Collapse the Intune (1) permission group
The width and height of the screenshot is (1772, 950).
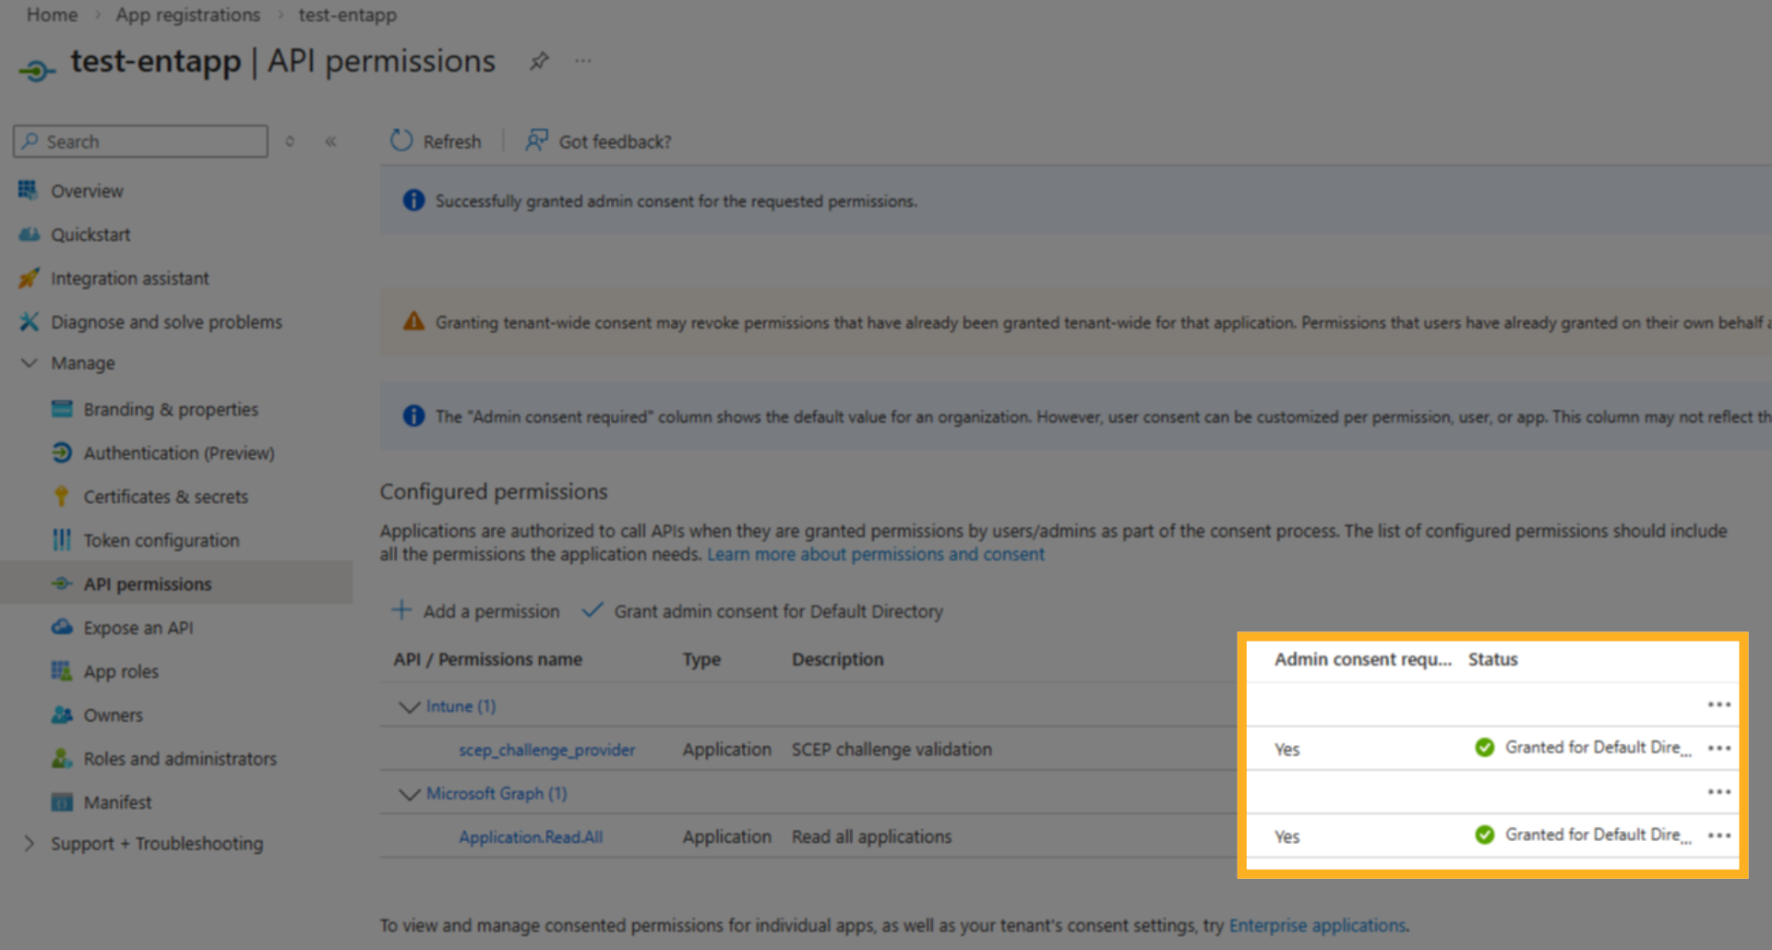point(409,706)
